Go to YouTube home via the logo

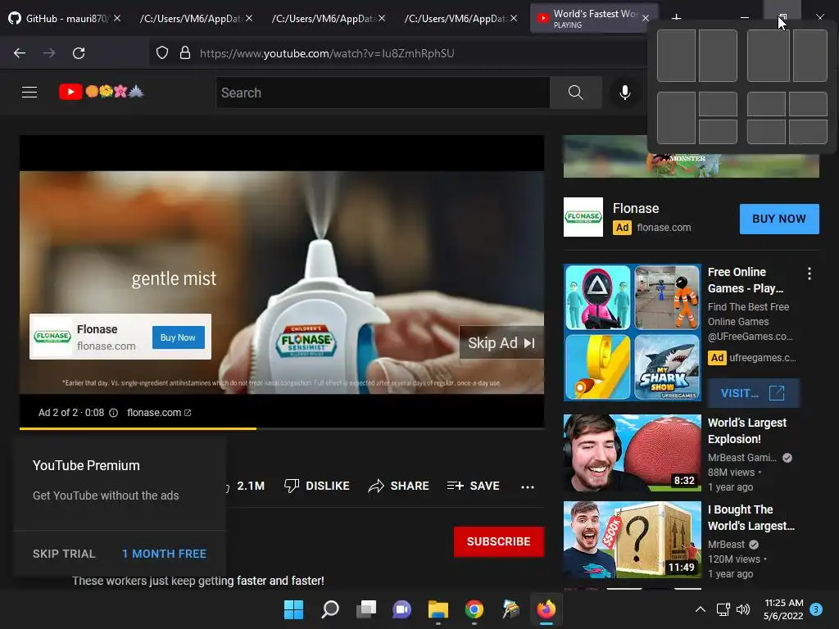pyautogui.click(x=101, y=92)
